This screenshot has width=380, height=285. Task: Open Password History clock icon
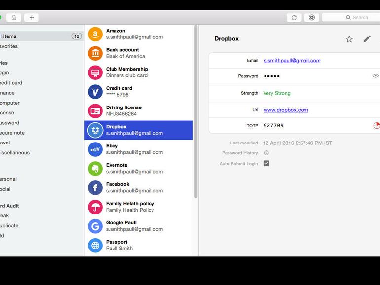point(266,153)
